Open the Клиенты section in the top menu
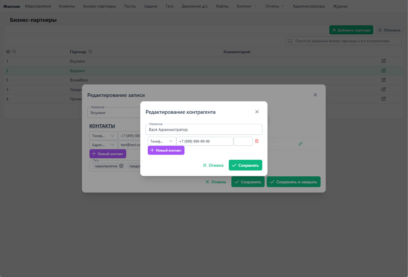 point(67,6)
